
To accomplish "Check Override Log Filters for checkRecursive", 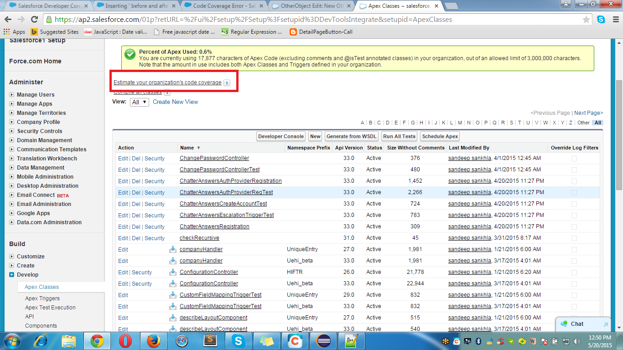I will pyautogui.click(x=574, y=238).
